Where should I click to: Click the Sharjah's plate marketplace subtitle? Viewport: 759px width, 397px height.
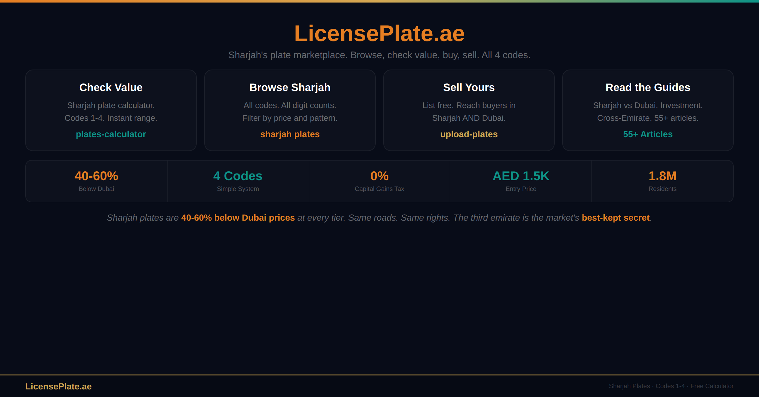(379, 55)
